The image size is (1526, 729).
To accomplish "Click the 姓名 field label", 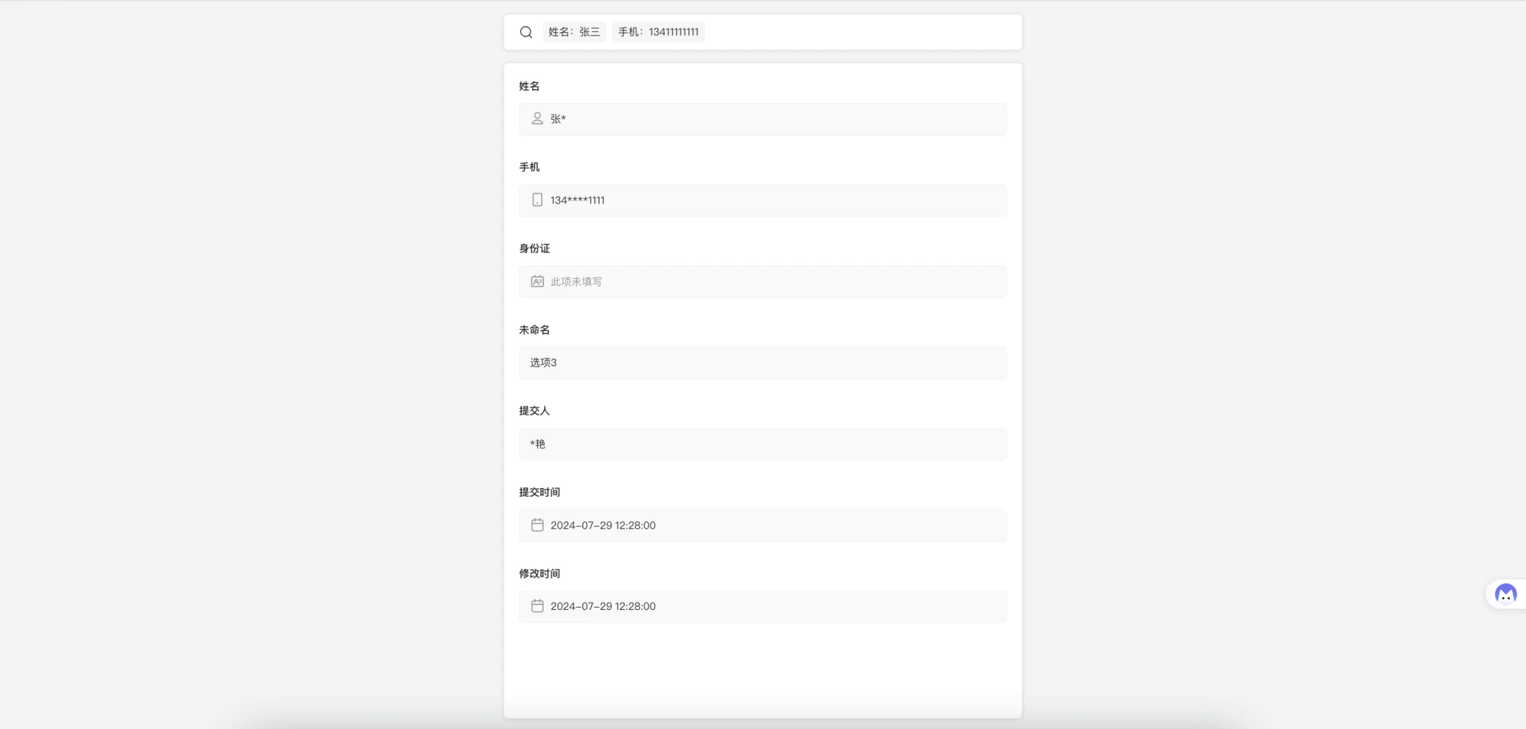I will [x=530, y=86].
